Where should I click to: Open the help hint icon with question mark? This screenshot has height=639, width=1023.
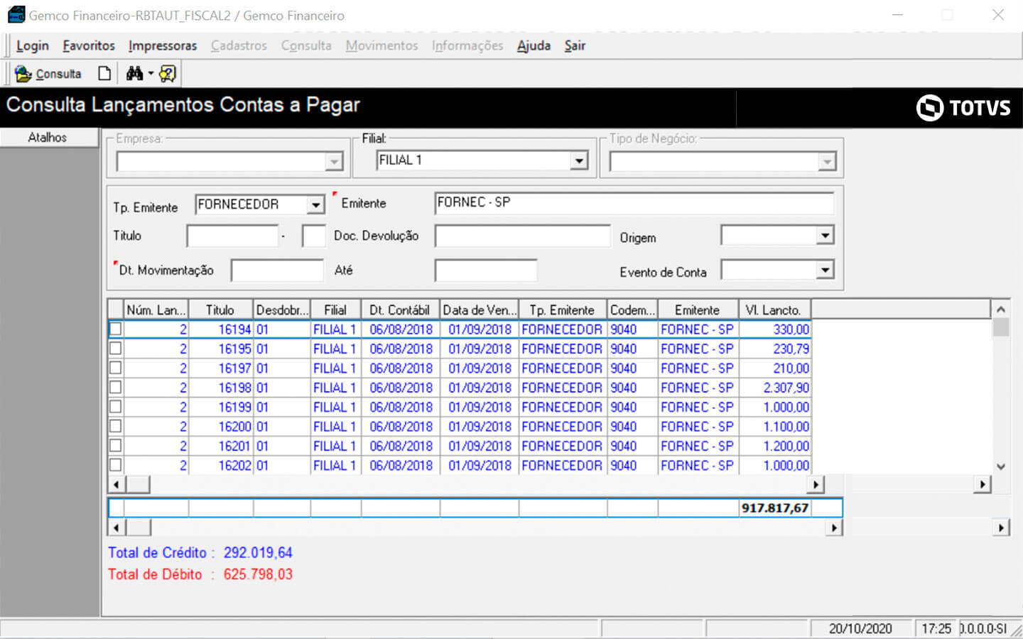[x=168, y=74]
